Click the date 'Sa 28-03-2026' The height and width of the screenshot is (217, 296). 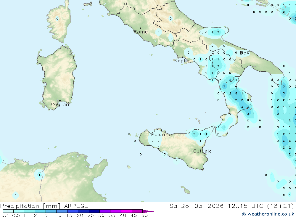pos(197,206)
